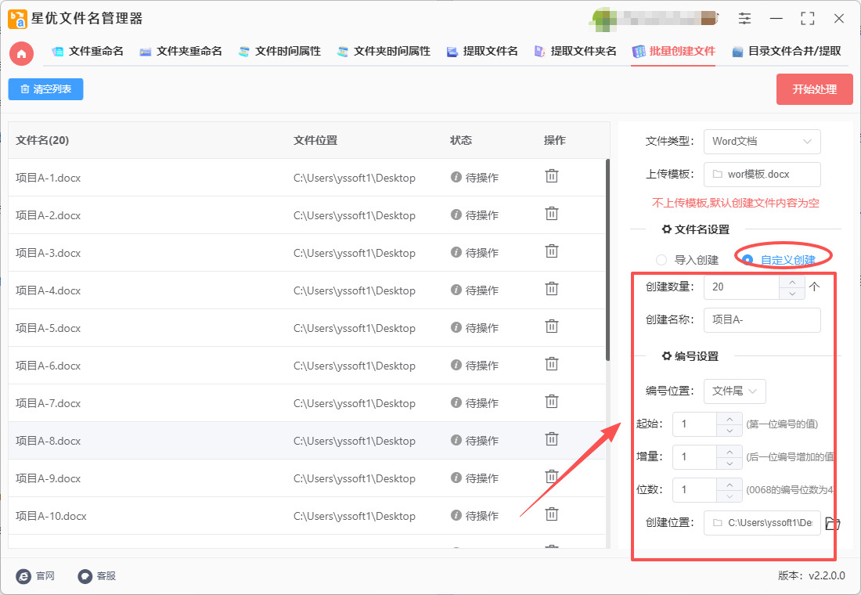
Task: Click the file list vertical scrollbar
Action: [607, 260]
